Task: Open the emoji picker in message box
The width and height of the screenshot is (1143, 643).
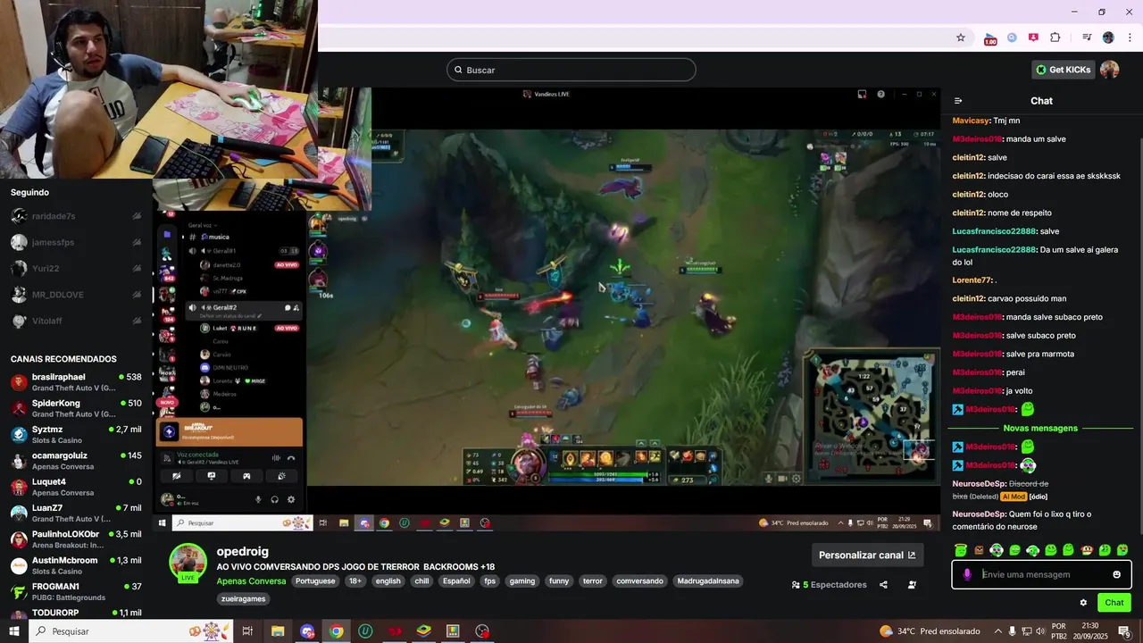Action: point(1116,574)
